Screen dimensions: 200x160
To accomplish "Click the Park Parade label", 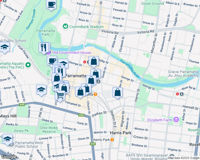I will (23, 52).
